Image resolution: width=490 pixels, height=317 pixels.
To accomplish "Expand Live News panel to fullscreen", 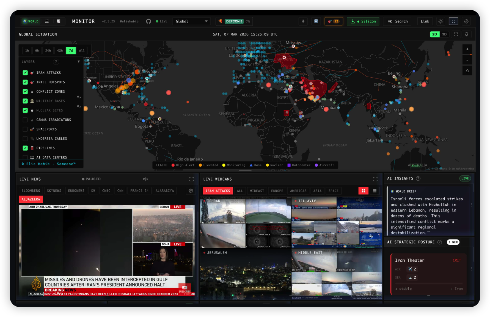I will pos(192,179).
